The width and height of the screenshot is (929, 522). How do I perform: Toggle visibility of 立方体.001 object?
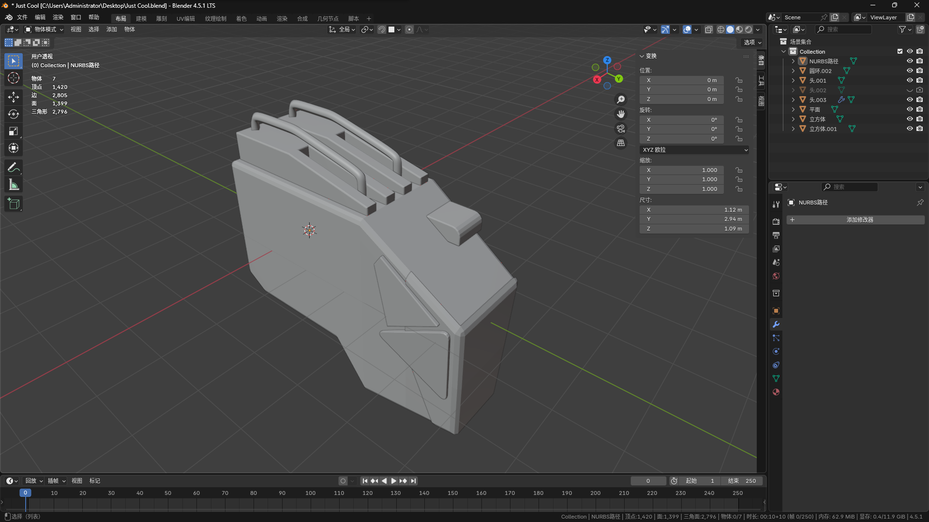[910, 129]
